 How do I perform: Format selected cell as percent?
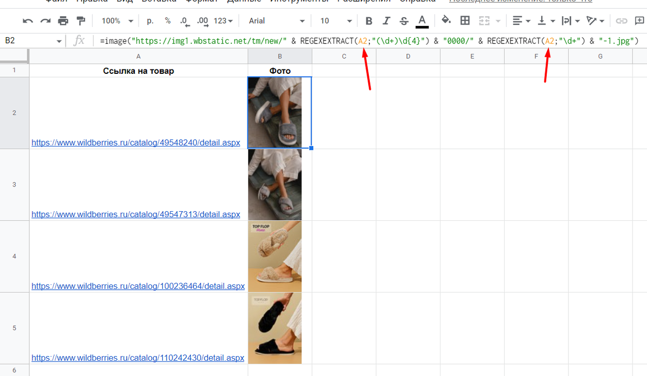pos(168,21)
